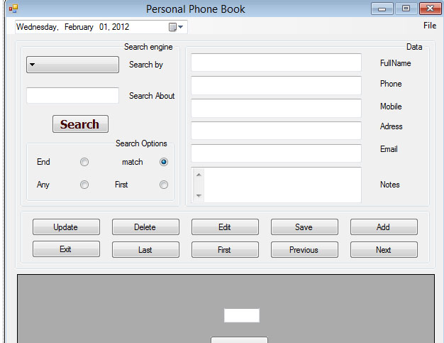Click the Adress text field
This screenshot has width=444, height=343.
276,131
